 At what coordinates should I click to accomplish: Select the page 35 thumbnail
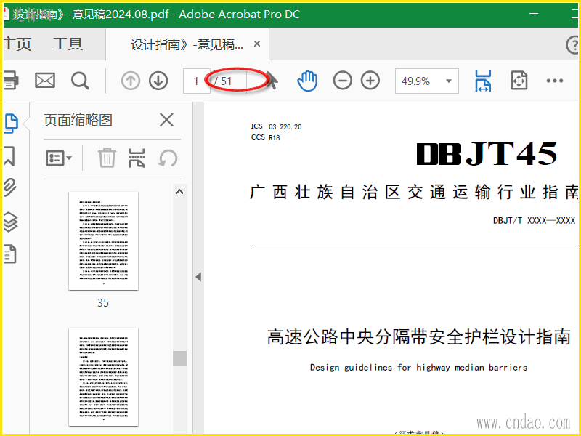point(103,241)
